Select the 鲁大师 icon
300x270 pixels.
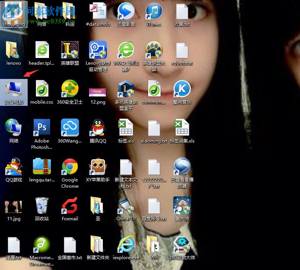tap(182, 206)
